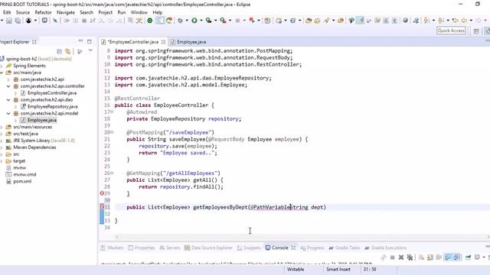
Task: Click the green Boot Dashboard relaunch icon
Action: [x=150, y=21]
